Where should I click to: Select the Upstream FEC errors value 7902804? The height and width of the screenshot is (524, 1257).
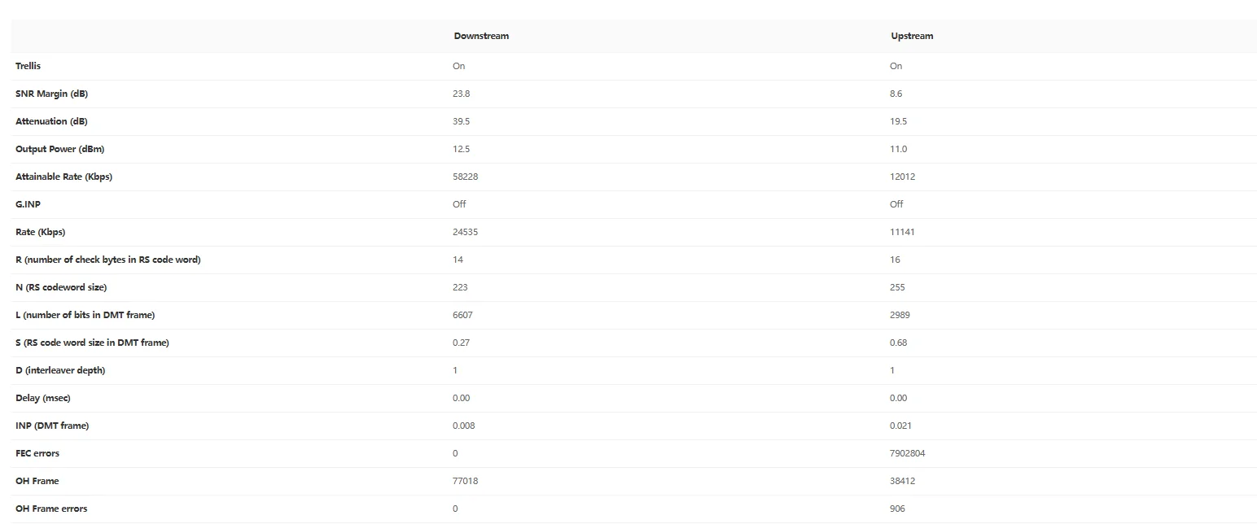pos(907,453)
